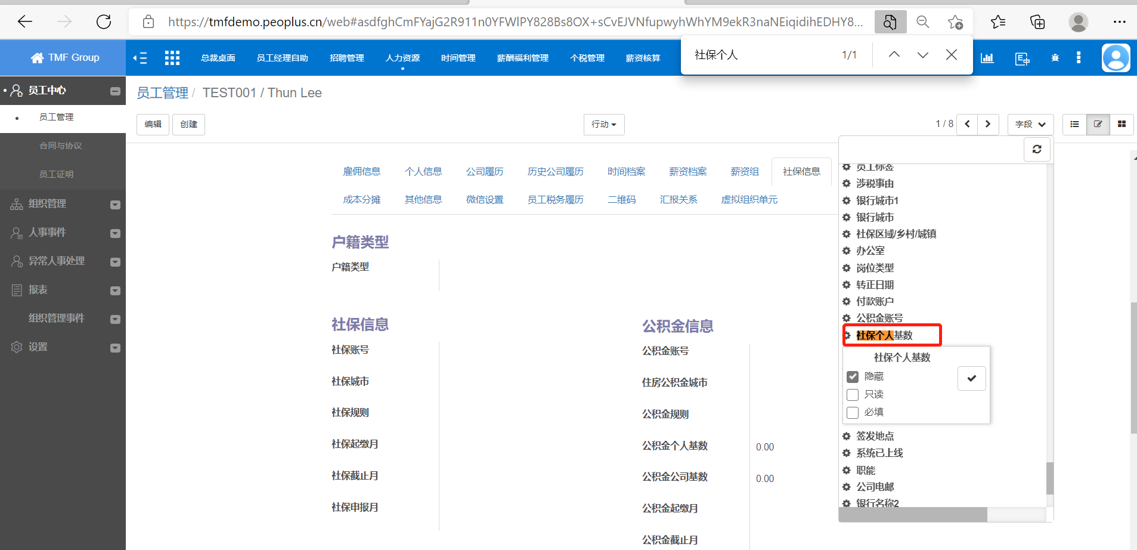The height and width of the screenshot is (550, 1137).
Task: Go to next record arrow
Action: [x=988, y=124]
